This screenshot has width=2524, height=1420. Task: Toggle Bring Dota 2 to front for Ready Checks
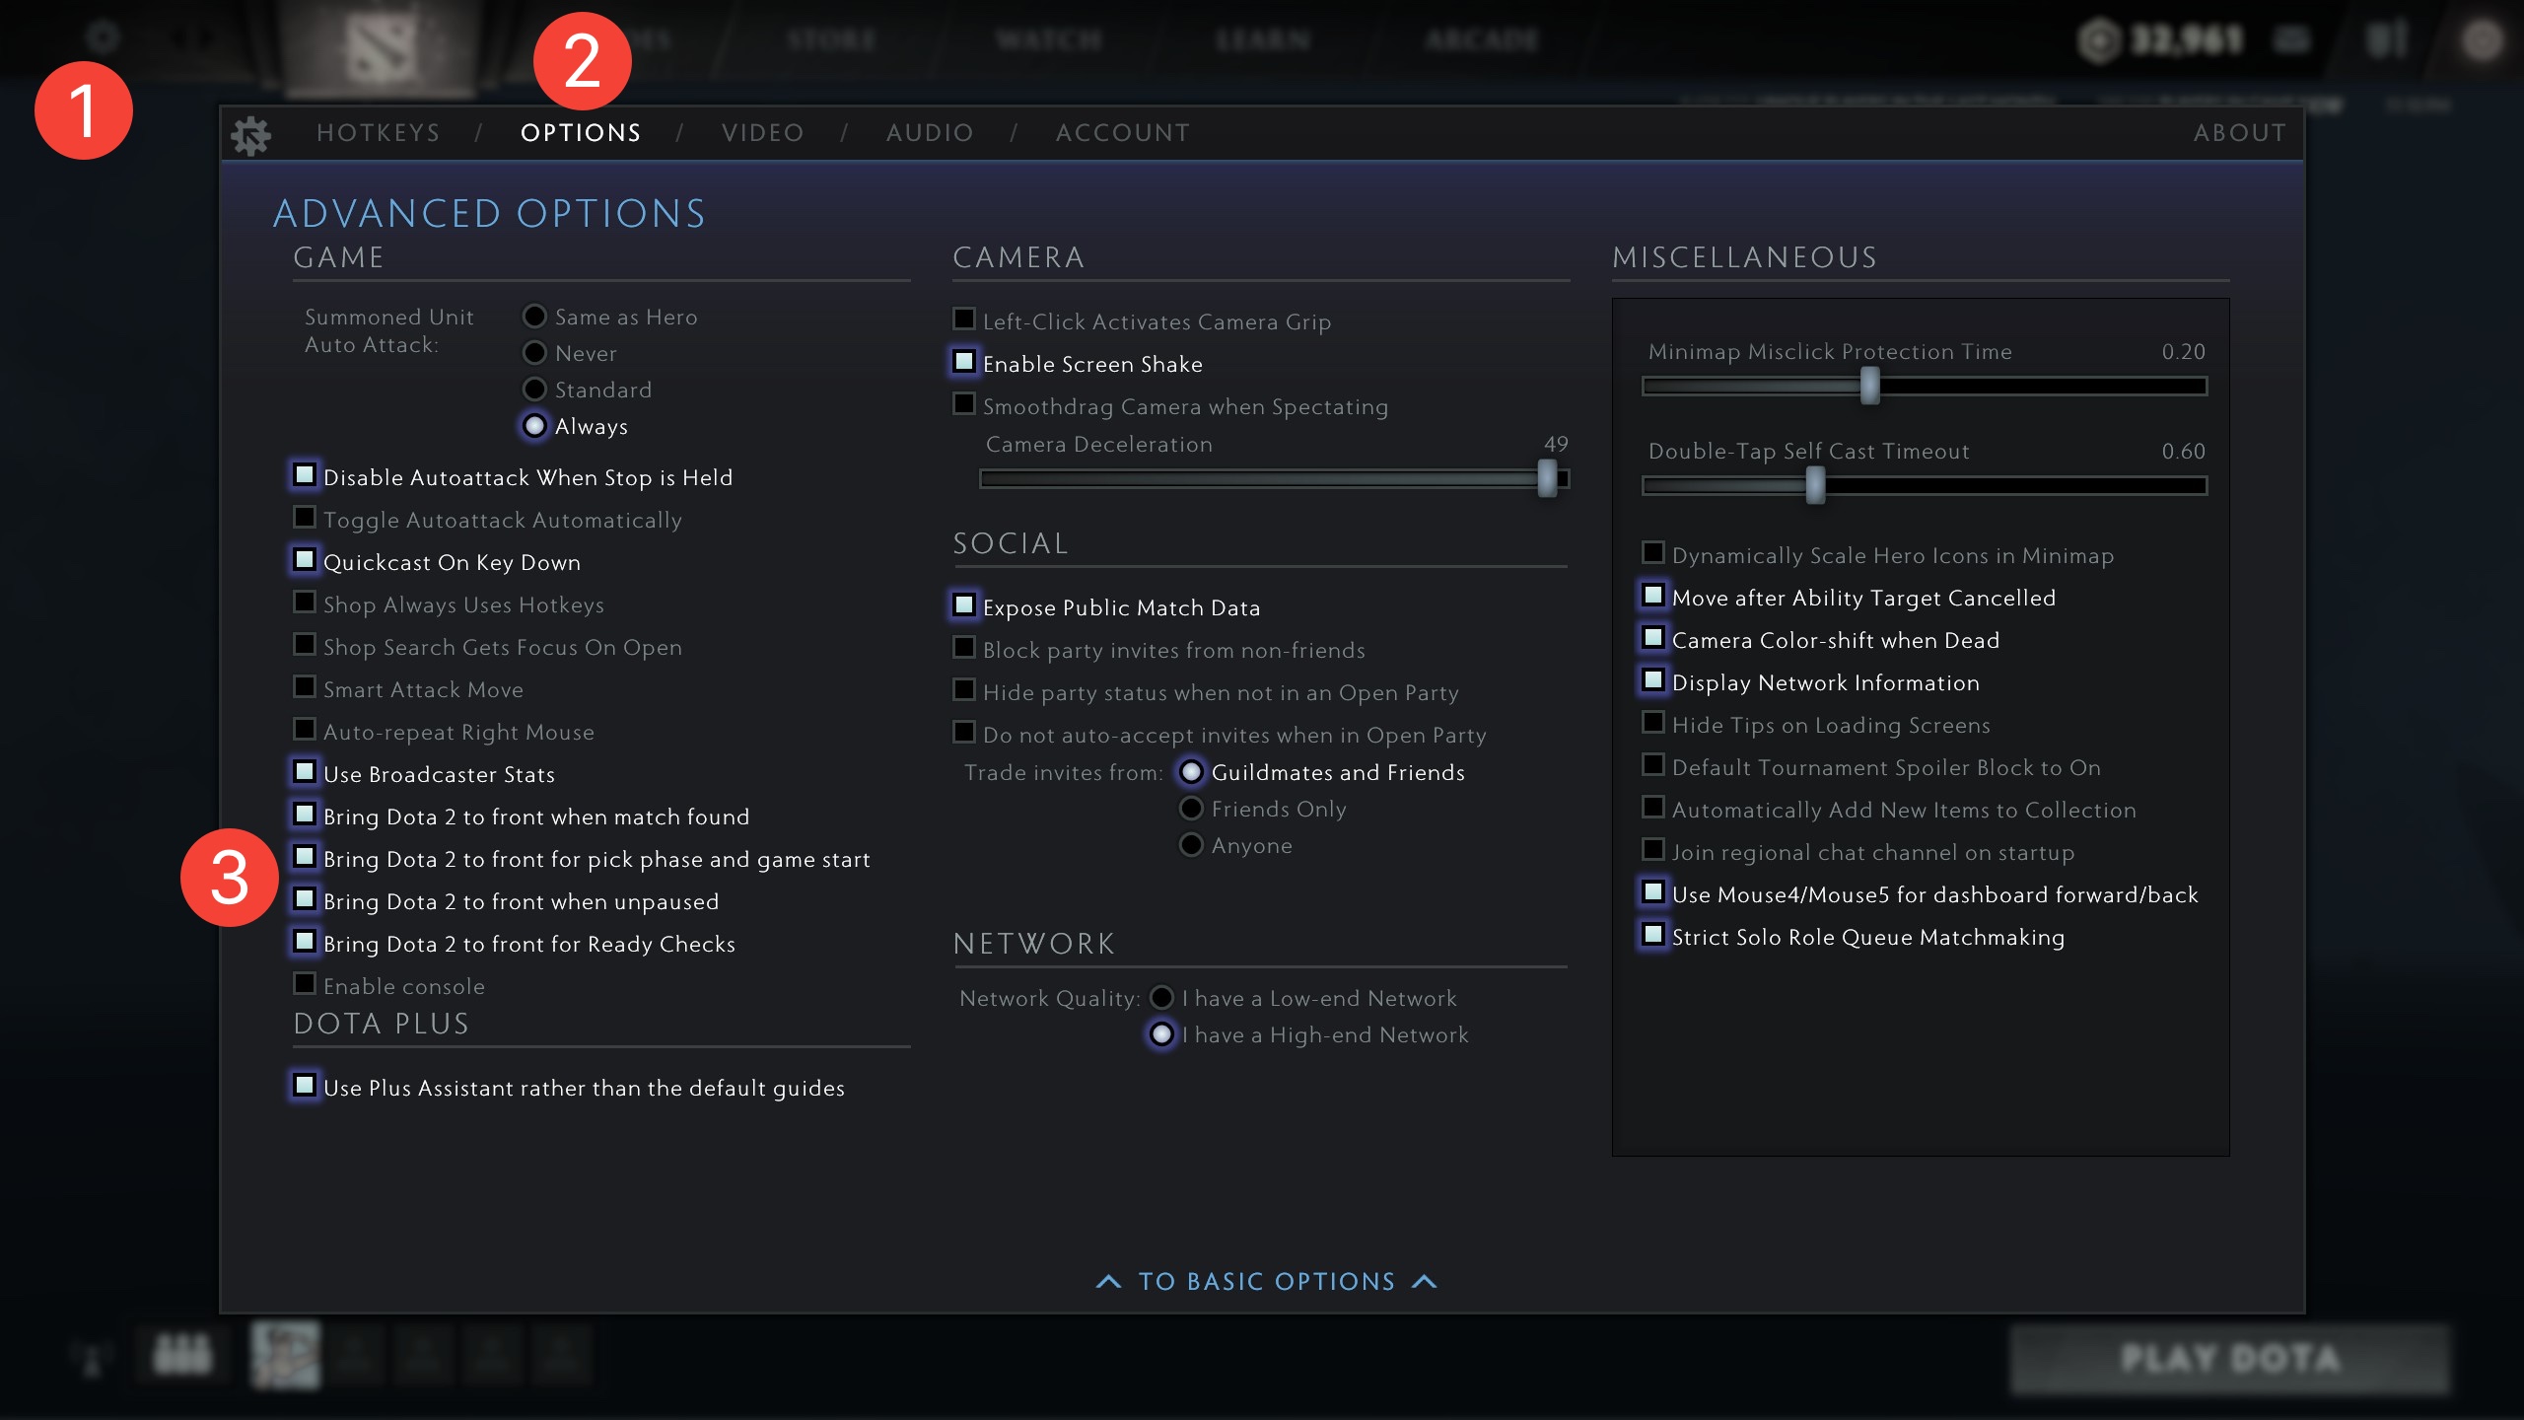click(x=305, y=942)
